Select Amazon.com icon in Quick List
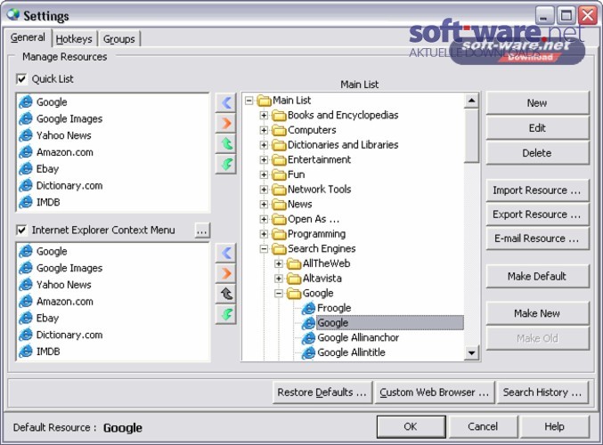603x445 pixels. pos(26,152)
